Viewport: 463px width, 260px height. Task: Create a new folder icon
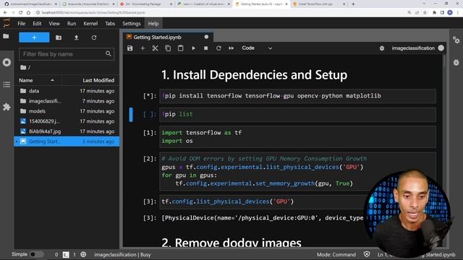[x=59, y=38]
